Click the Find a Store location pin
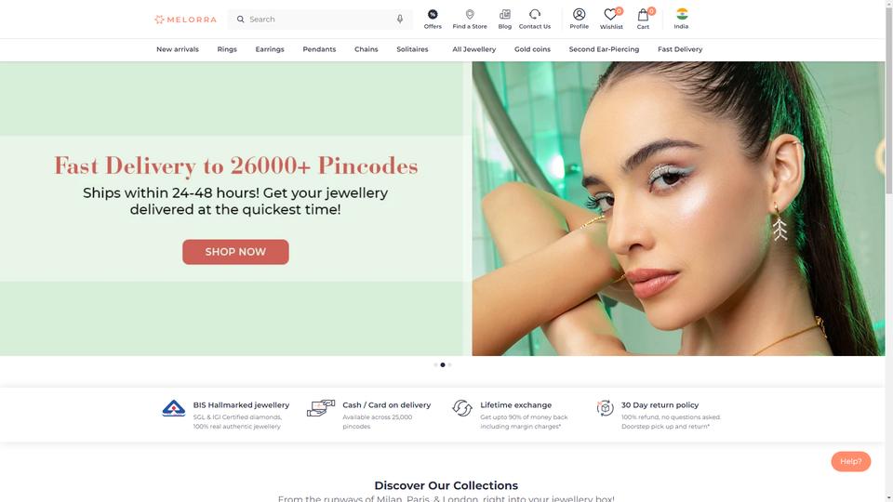Screen dimensions: 893x502 (x=469, y=14)
